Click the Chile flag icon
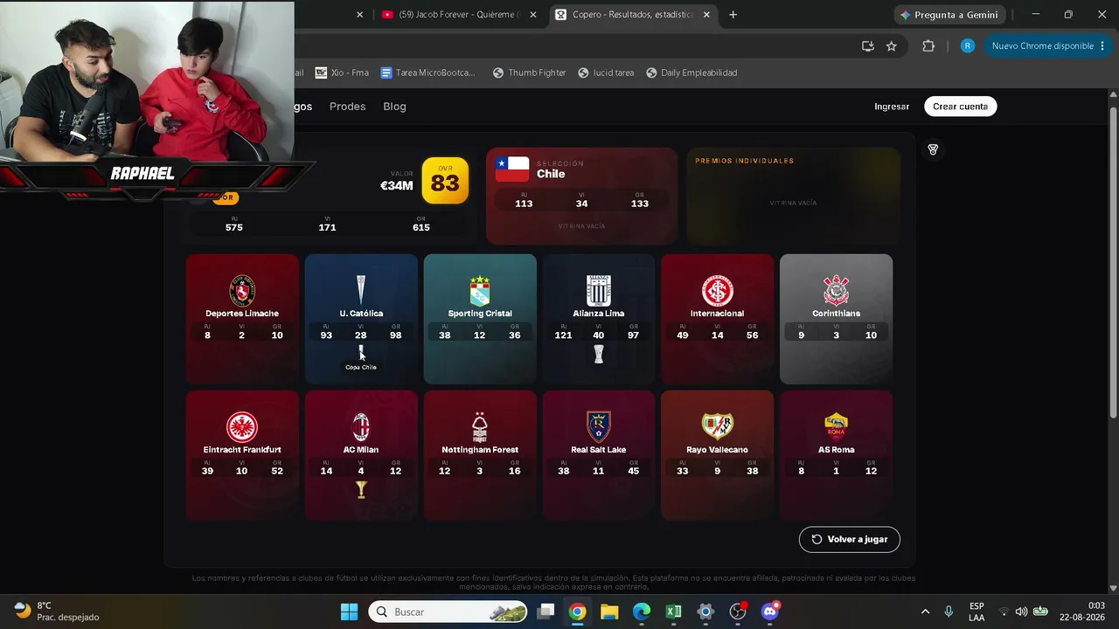The image size is (1119, 629). 512,169
